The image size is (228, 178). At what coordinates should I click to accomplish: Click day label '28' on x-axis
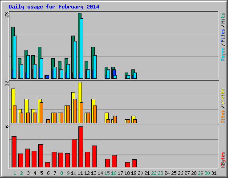(x=194, y=173)
